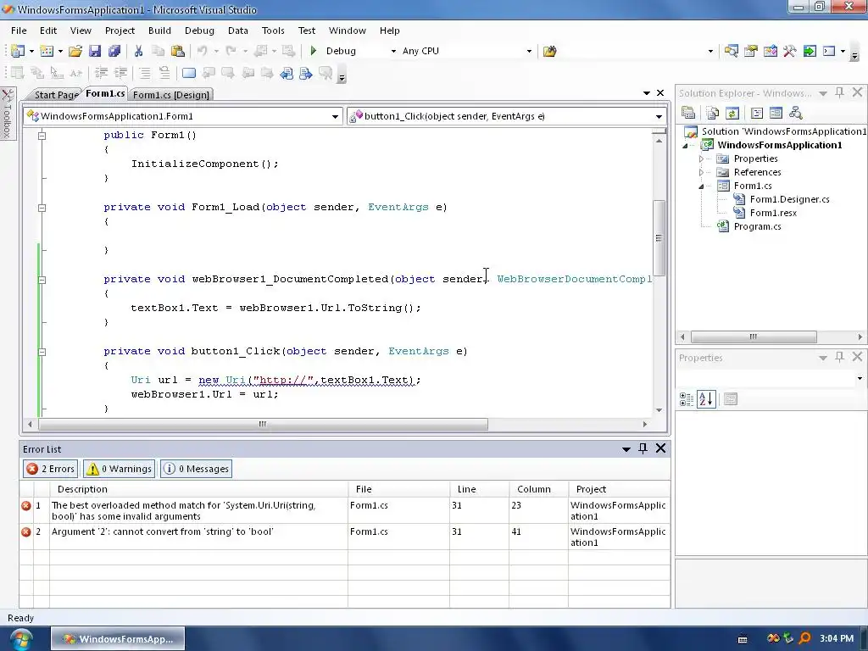
Task: Toggle the 2 Errors filter button
Action: pos(50,469)
